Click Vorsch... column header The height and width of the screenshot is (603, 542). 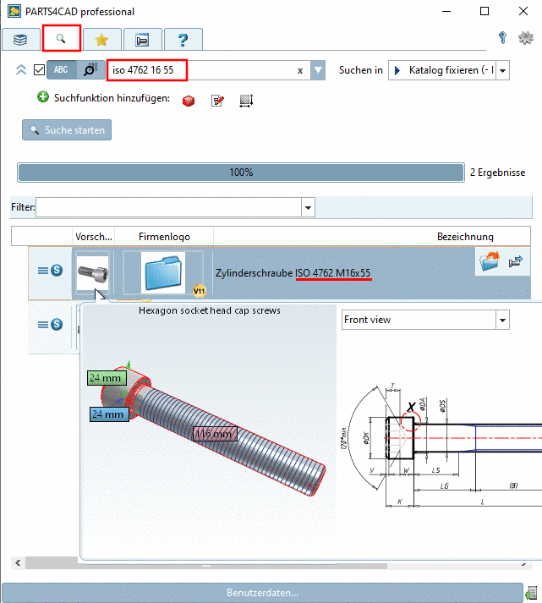coord(93,237)
